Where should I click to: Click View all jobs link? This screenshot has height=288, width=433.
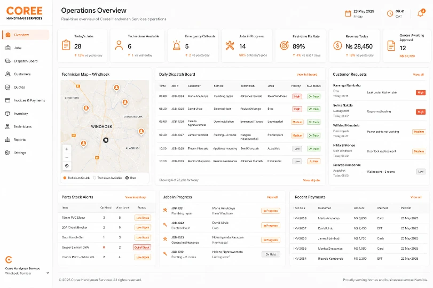(311, 180)
